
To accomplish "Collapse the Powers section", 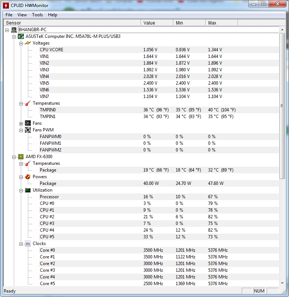I will [21, 177].
